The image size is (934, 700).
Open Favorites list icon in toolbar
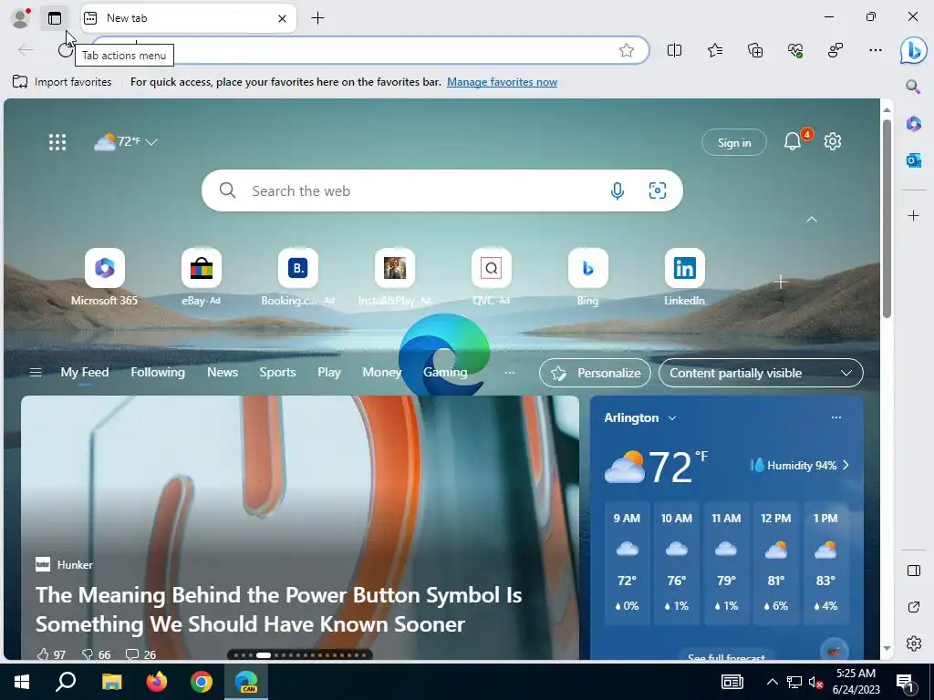click(715, 51)
